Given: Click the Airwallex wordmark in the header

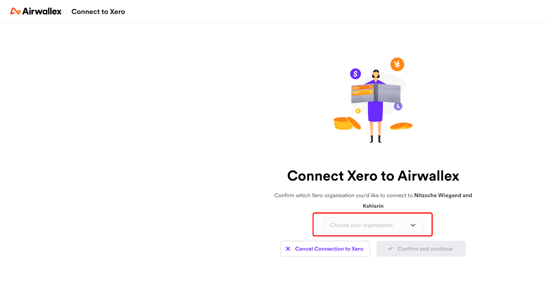Looking at the screenshot, I should click(42, 11).
